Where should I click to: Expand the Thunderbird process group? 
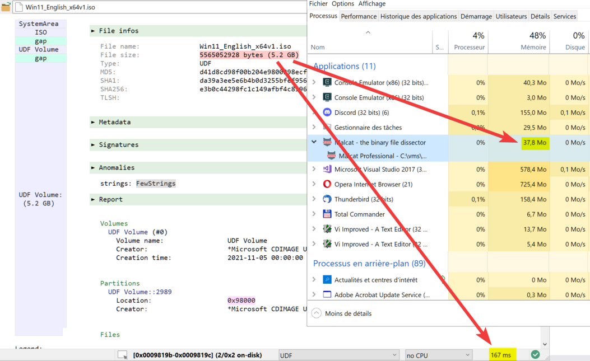pyautogui.click(x=314, y=199)
